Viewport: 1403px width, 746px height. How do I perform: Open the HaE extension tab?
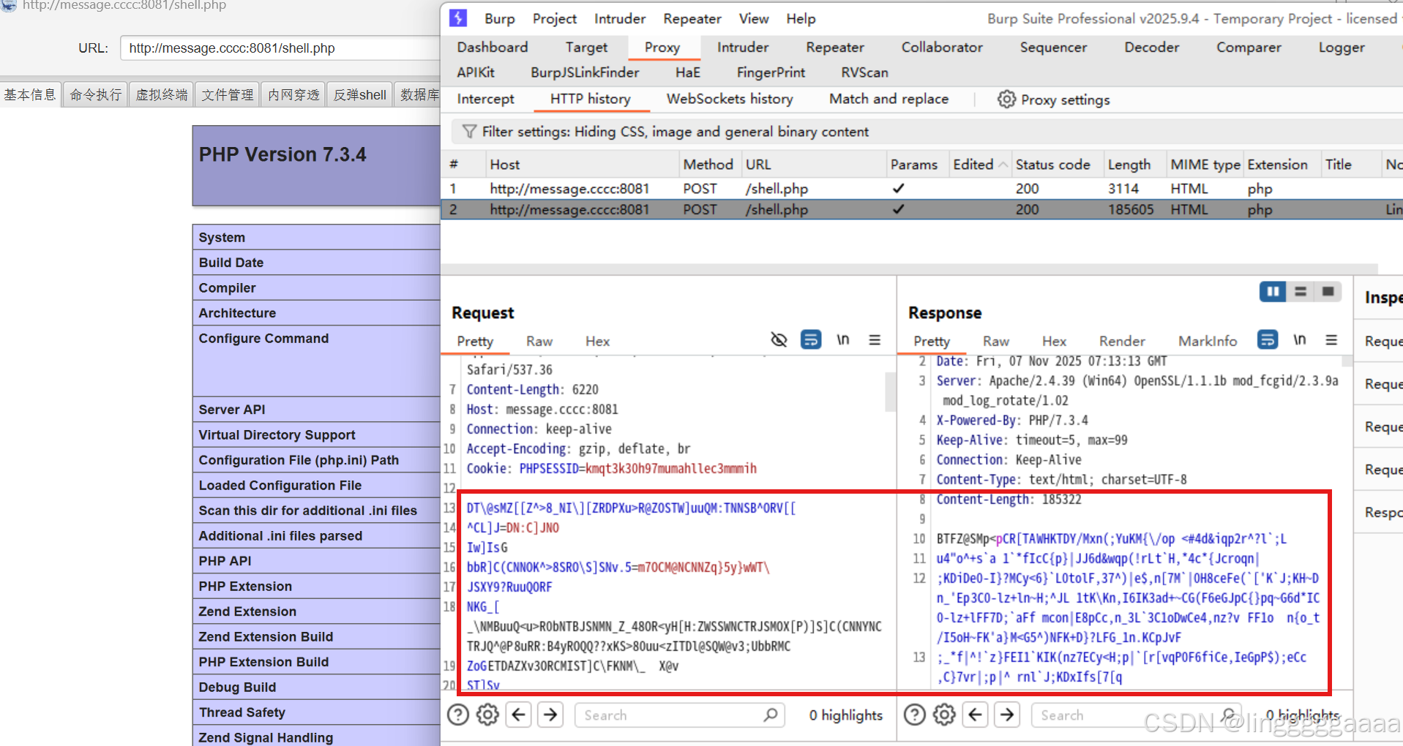688,72
